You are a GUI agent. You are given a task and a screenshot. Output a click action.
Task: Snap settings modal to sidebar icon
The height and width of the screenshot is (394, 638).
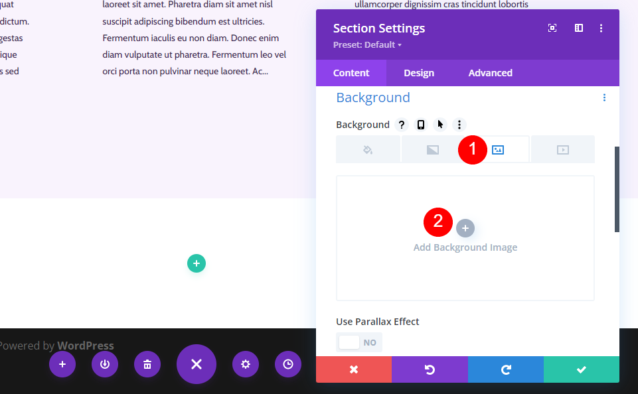(x=579, y=28)
